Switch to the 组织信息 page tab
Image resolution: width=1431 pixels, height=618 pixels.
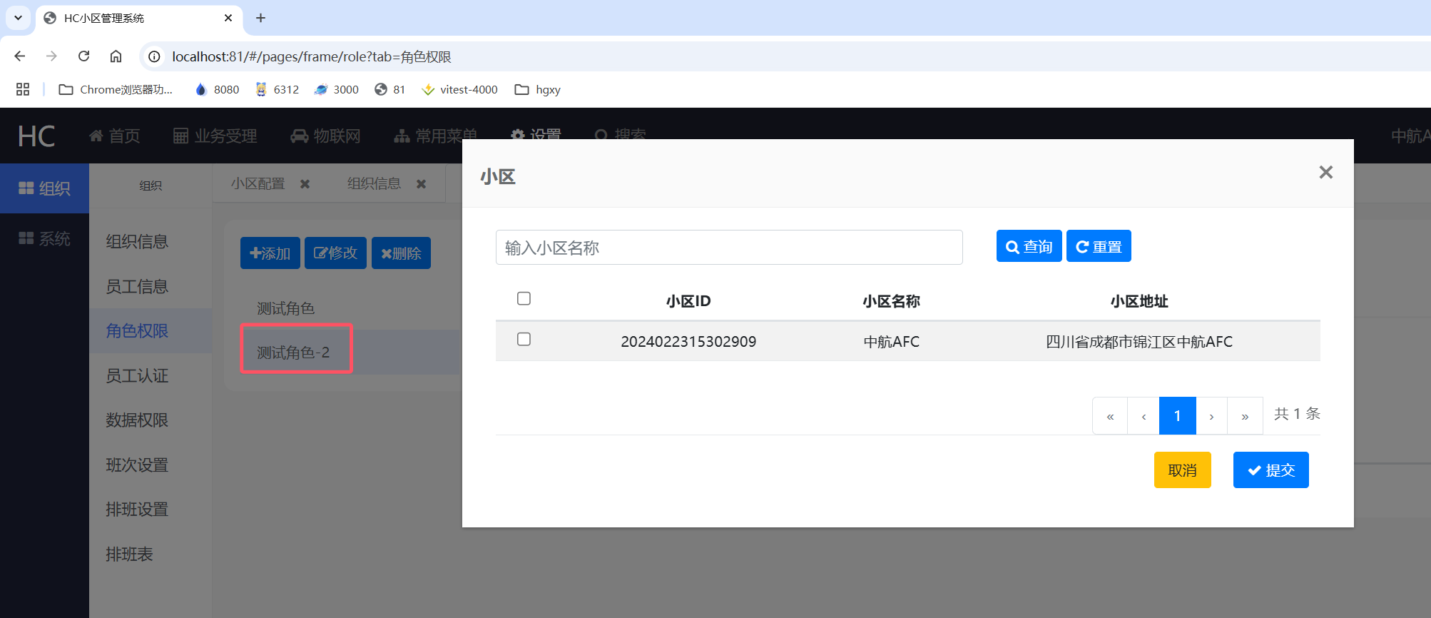point(374,183)
